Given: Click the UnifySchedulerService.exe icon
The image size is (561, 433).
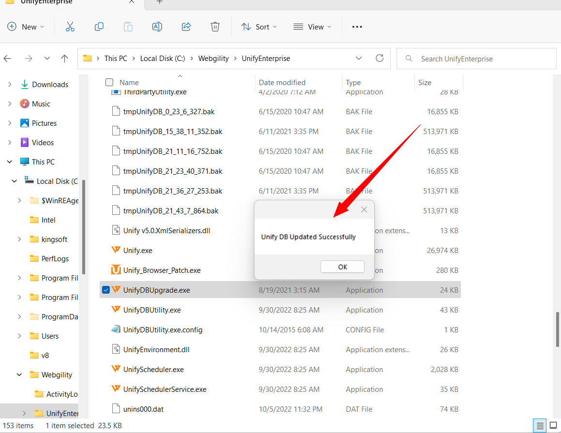Looking at the screenshot, I should 116,388.
